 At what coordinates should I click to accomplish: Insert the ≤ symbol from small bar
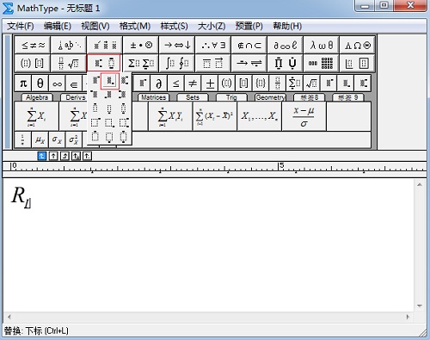[175, 83]
